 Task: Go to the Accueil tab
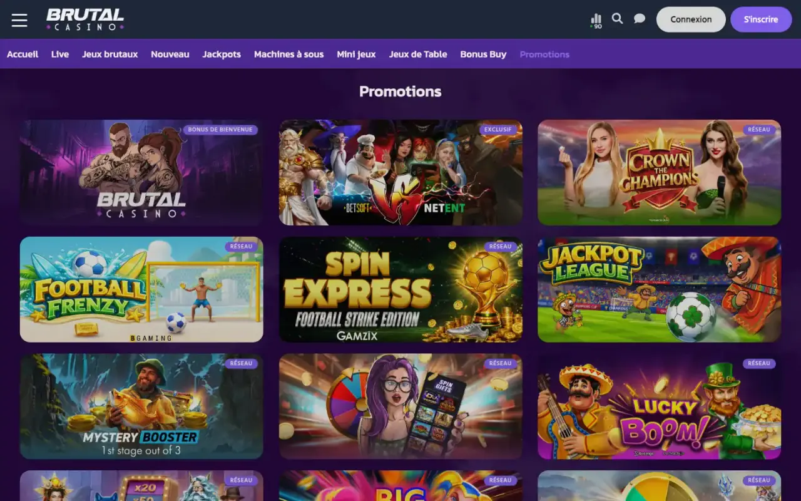23,54
